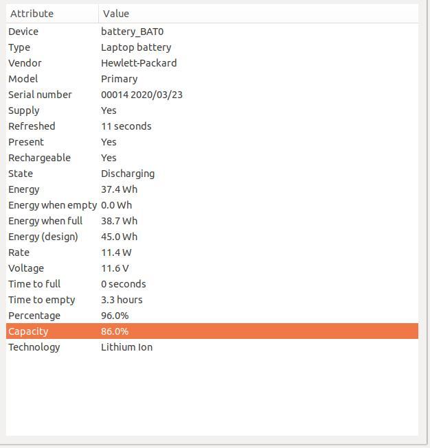Screen dimensions: 430x448
Task: Click the Value column header
Action: point(258,14)
